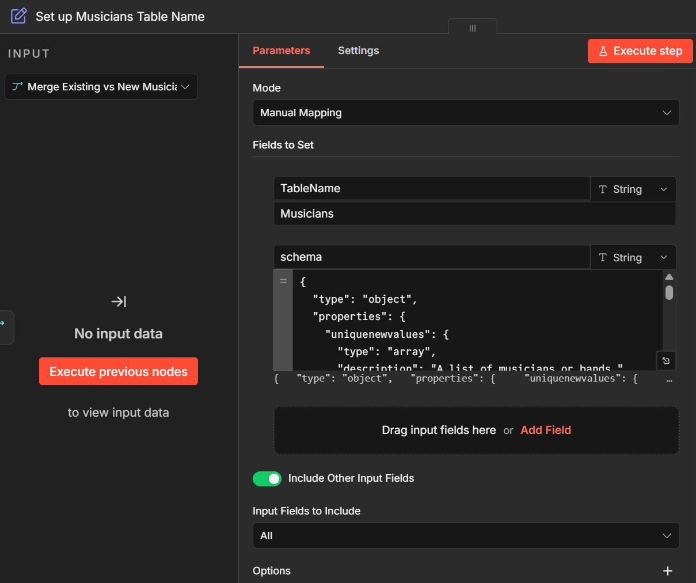Click the Add Field link
The image size is (696, 583).
tap(546, 430)
